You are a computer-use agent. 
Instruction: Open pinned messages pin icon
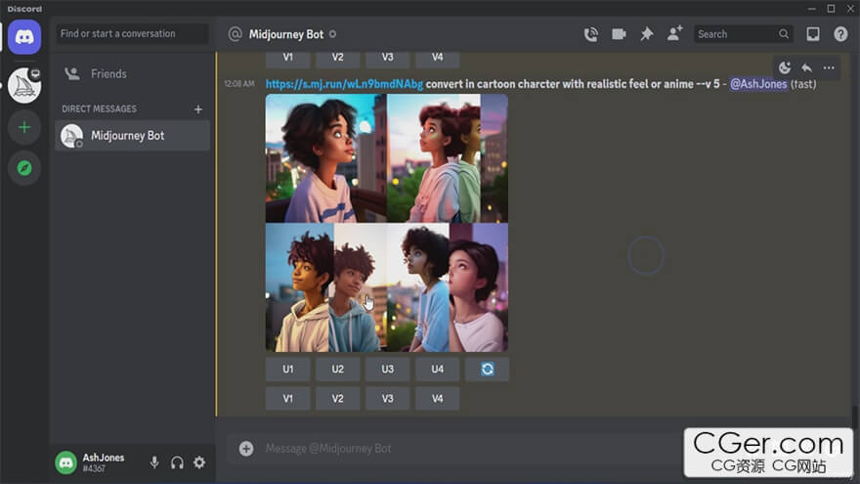[647, 34]
